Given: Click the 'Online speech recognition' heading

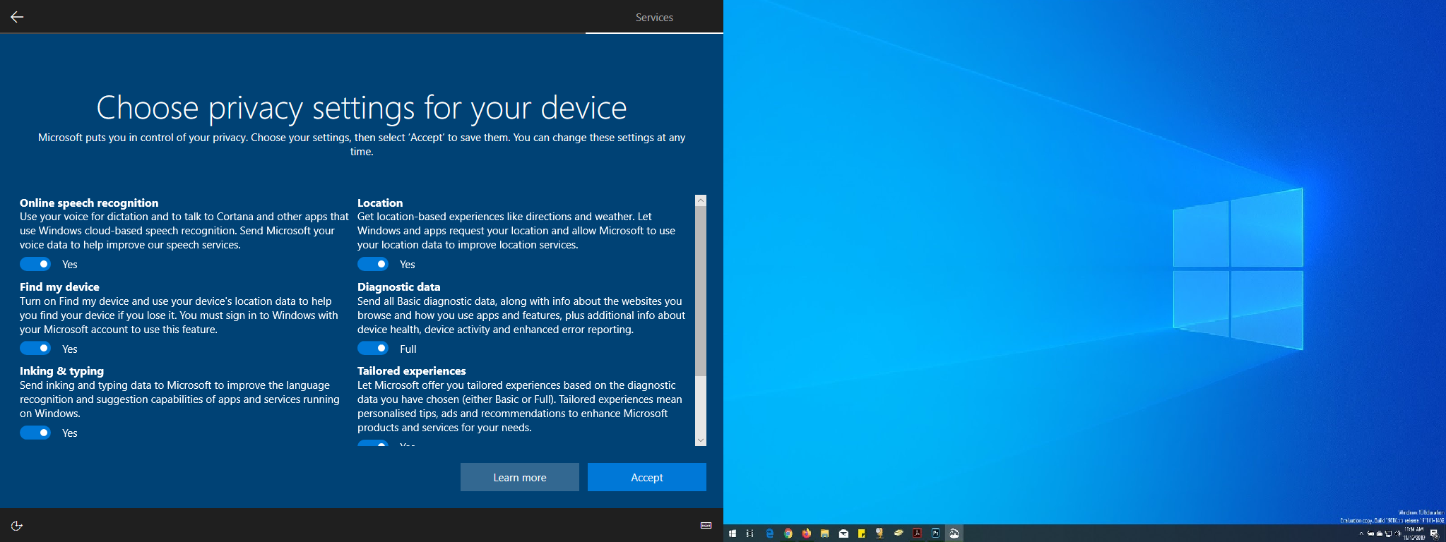Looking at the screenshot, I should [89, 203].
